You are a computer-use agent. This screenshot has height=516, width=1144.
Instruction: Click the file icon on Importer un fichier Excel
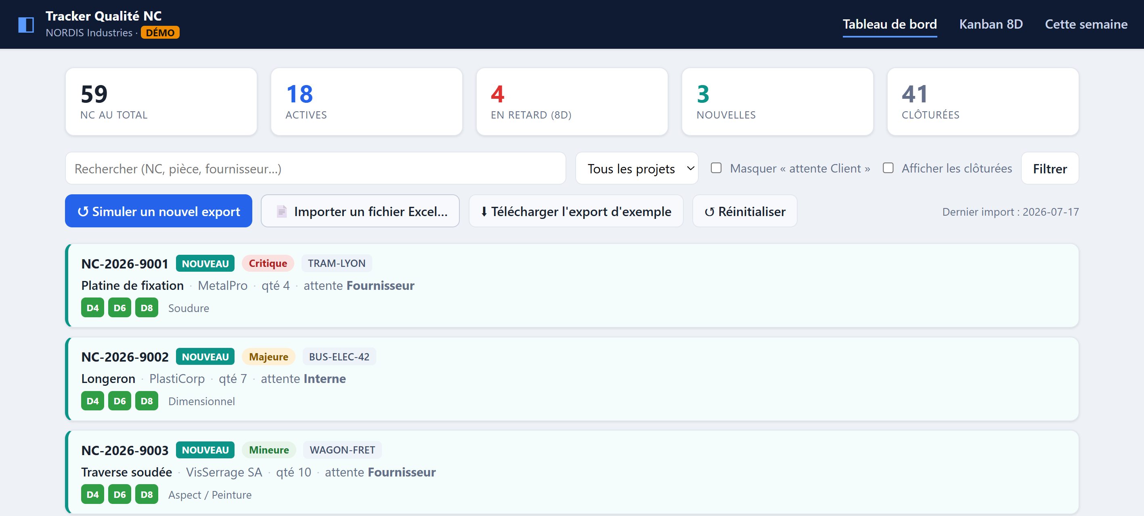click(x=281, y=211)
